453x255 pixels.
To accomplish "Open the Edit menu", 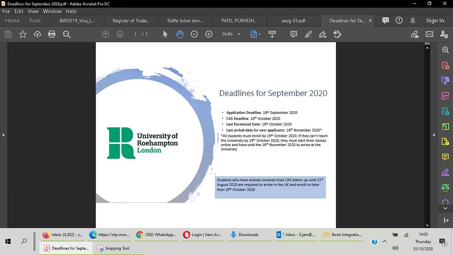I will click(19, 11).
